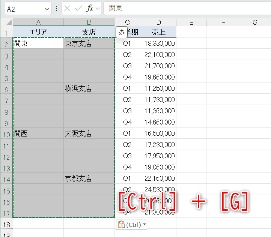Image resolution: width=271 pixels, height=237 pixels.
Task: Select row 18 header
Action: coord(6,223)
